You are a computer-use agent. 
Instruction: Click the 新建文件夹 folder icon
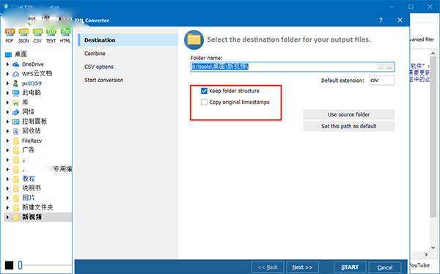pos(16,207)
